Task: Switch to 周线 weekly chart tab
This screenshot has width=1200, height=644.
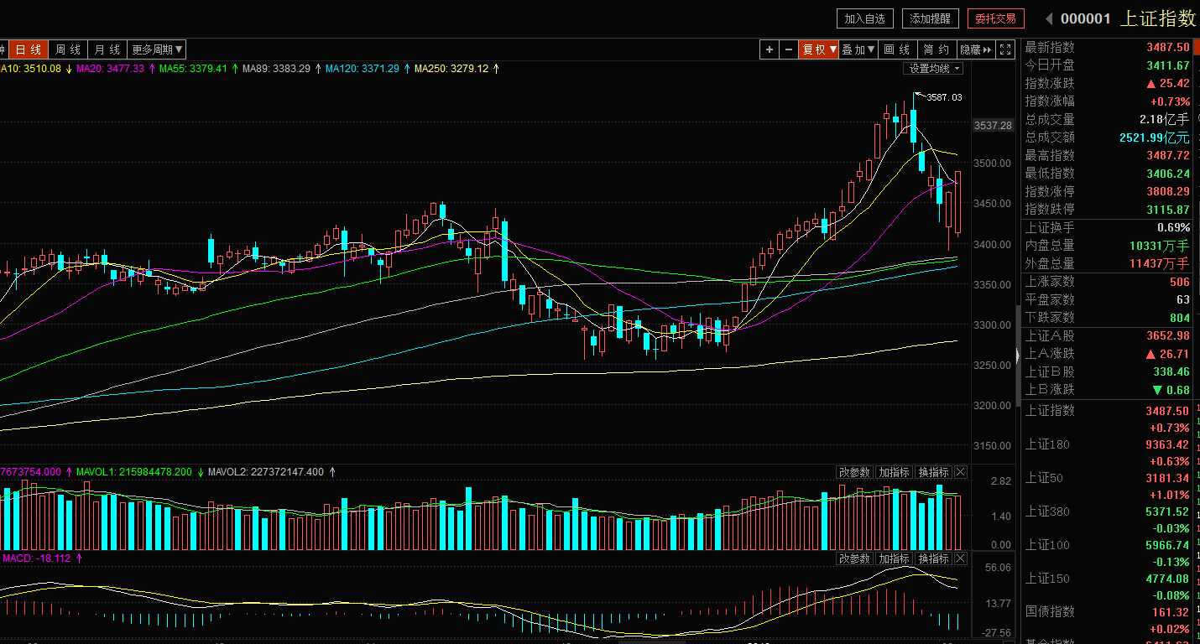Action: pos(68,49)
